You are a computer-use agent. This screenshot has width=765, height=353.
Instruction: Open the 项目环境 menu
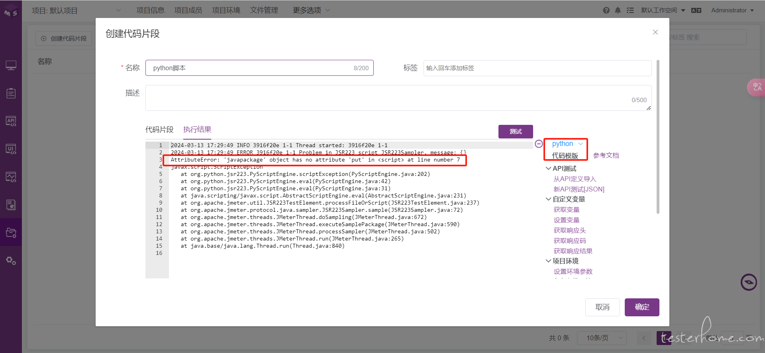point(226,10)
